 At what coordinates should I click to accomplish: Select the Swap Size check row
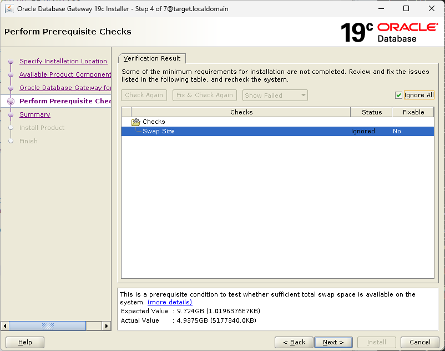point(277,131)
